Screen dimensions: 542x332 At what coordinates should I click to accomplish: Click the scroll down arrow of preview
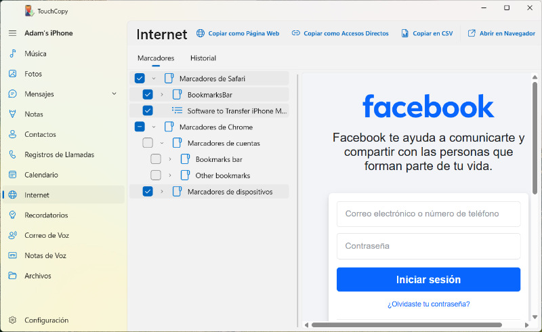pyautogui.click(x=535, y=317)
